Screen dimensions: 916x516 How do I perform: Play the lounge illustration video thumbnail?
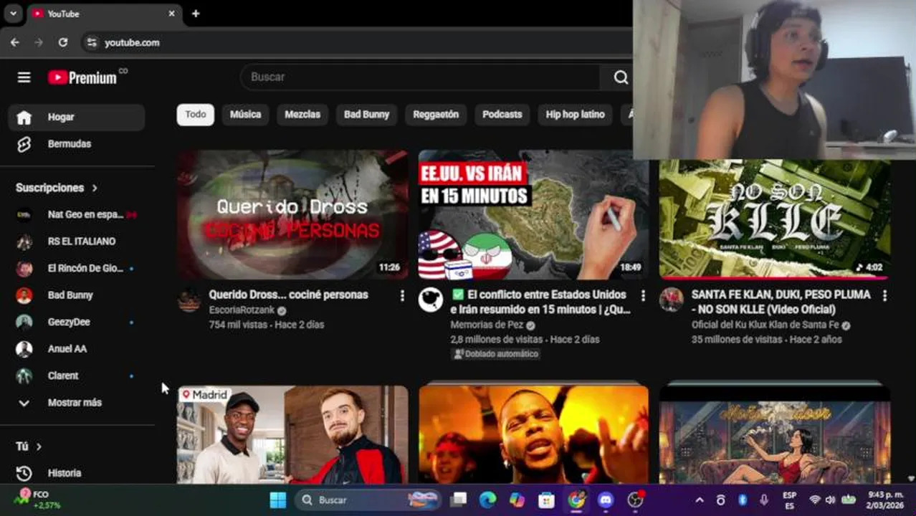775,435
